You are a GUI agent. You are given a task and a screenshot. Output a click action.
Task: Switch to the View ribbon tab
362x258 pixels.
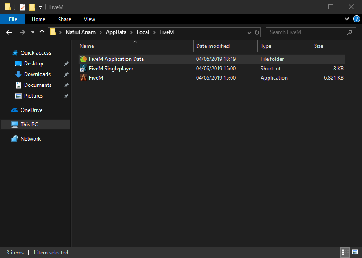tap(89, 19)
